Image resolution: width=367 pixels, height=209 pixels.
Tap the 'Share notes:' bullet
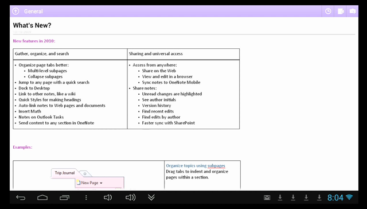pos(145,88)
